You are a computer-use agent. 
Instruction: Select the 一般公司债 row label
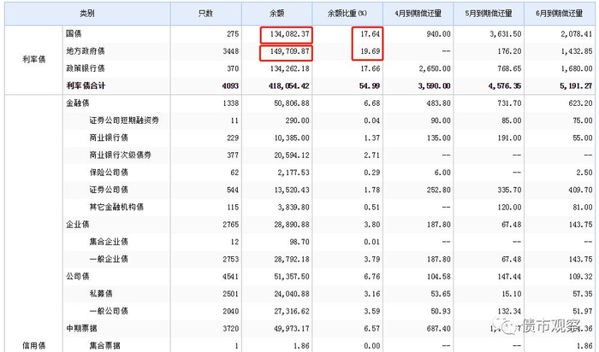[x=109, y=311]
